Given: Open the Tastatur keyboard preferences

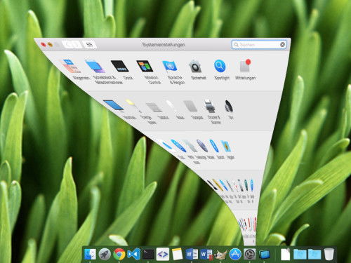Looking at the screenshot, I should click(154, 107).
